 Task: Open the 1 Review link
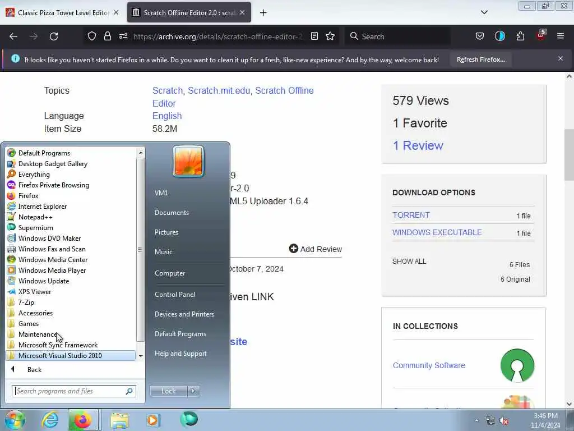[x=418, y=145]
